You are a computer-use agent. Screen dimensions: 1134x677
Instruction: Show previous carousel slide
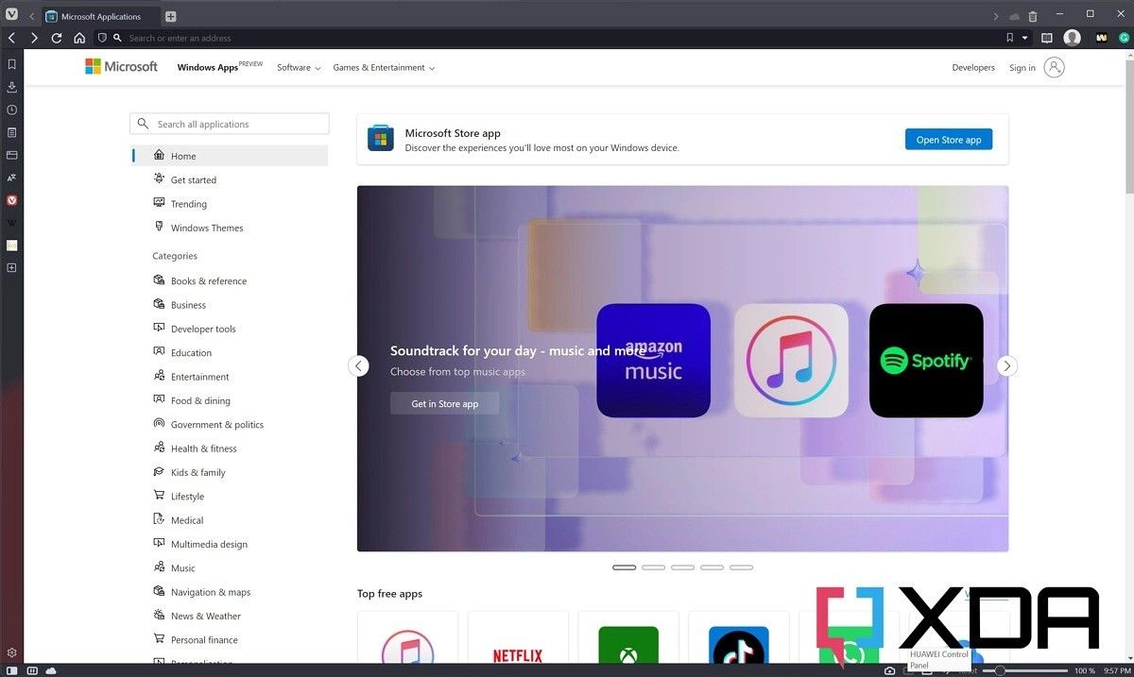[x=358, y=365]
